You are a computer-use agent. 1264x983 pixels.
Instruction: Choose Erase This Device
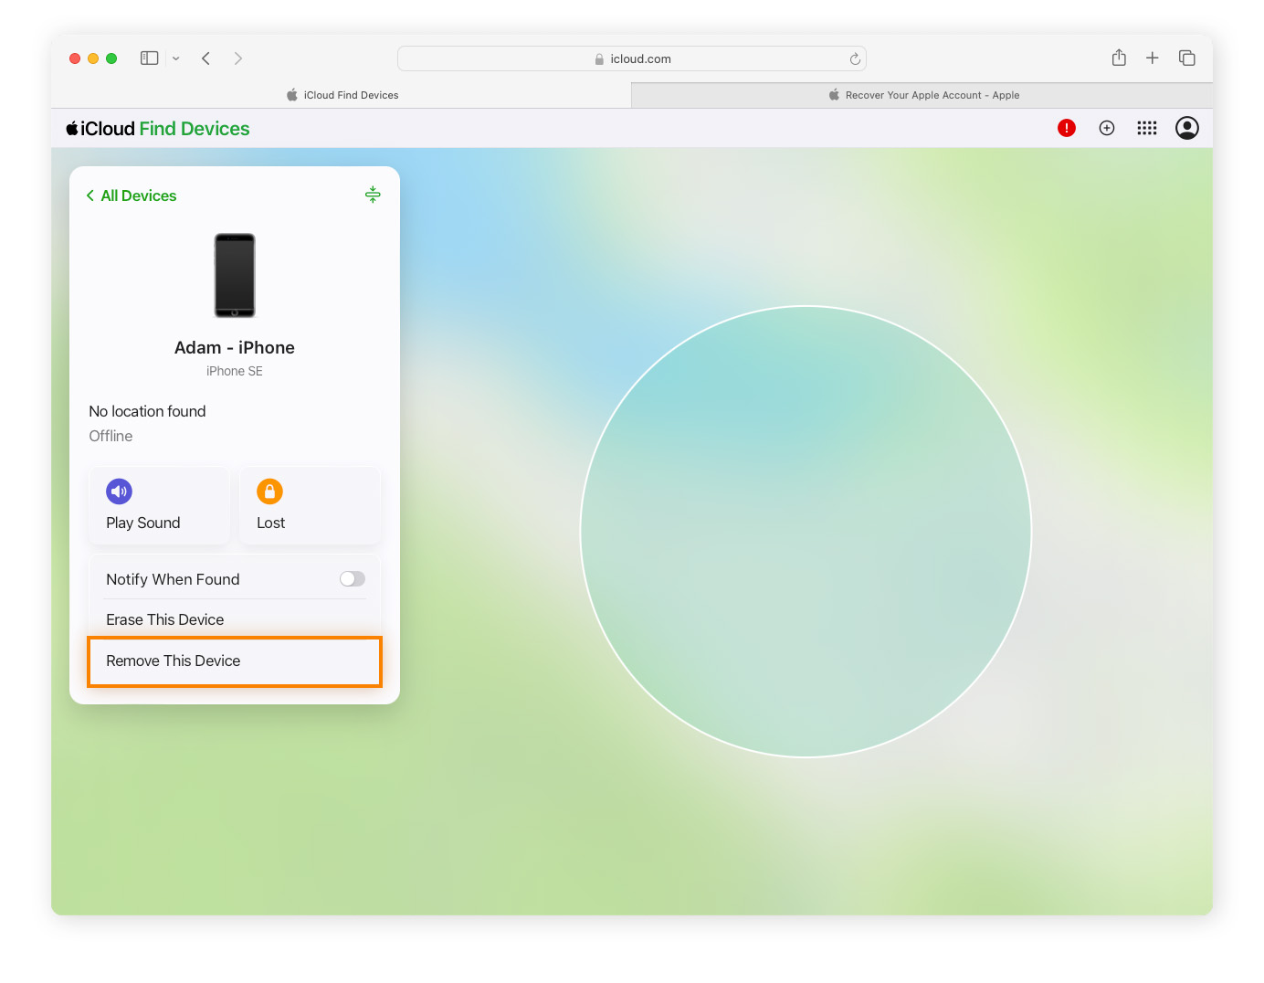pyautogui.click(x=235, y=619)
